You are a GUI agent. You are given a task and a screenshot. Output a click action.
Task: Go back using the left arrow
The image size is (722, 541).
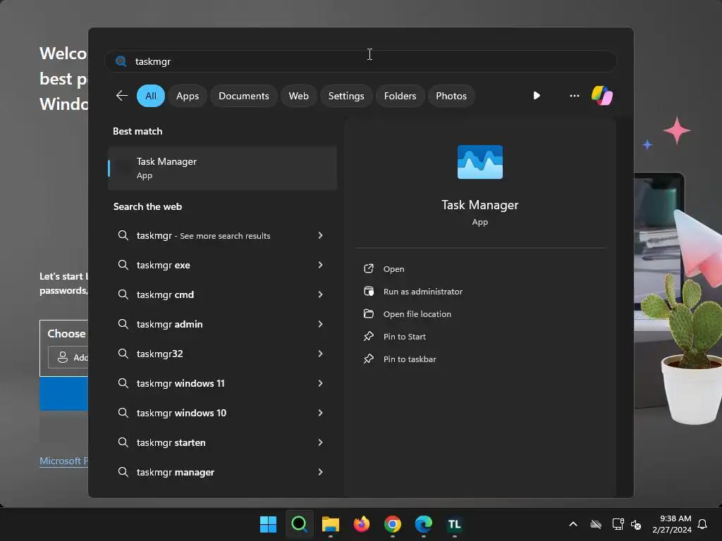[x=122, y=96]
